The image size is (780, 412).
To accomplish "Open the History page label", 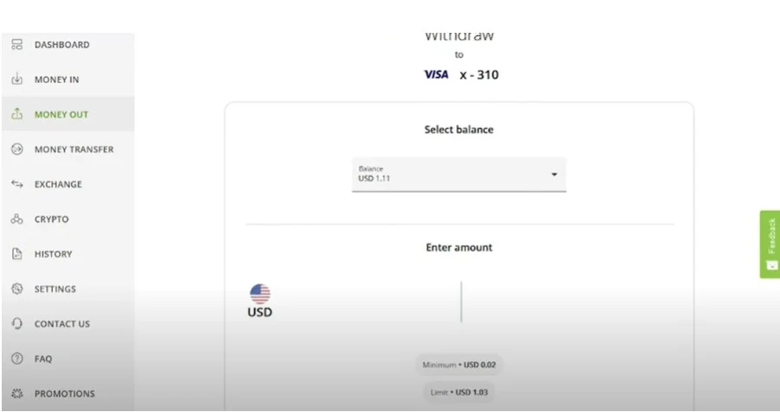I will click(x=53, y=254).
